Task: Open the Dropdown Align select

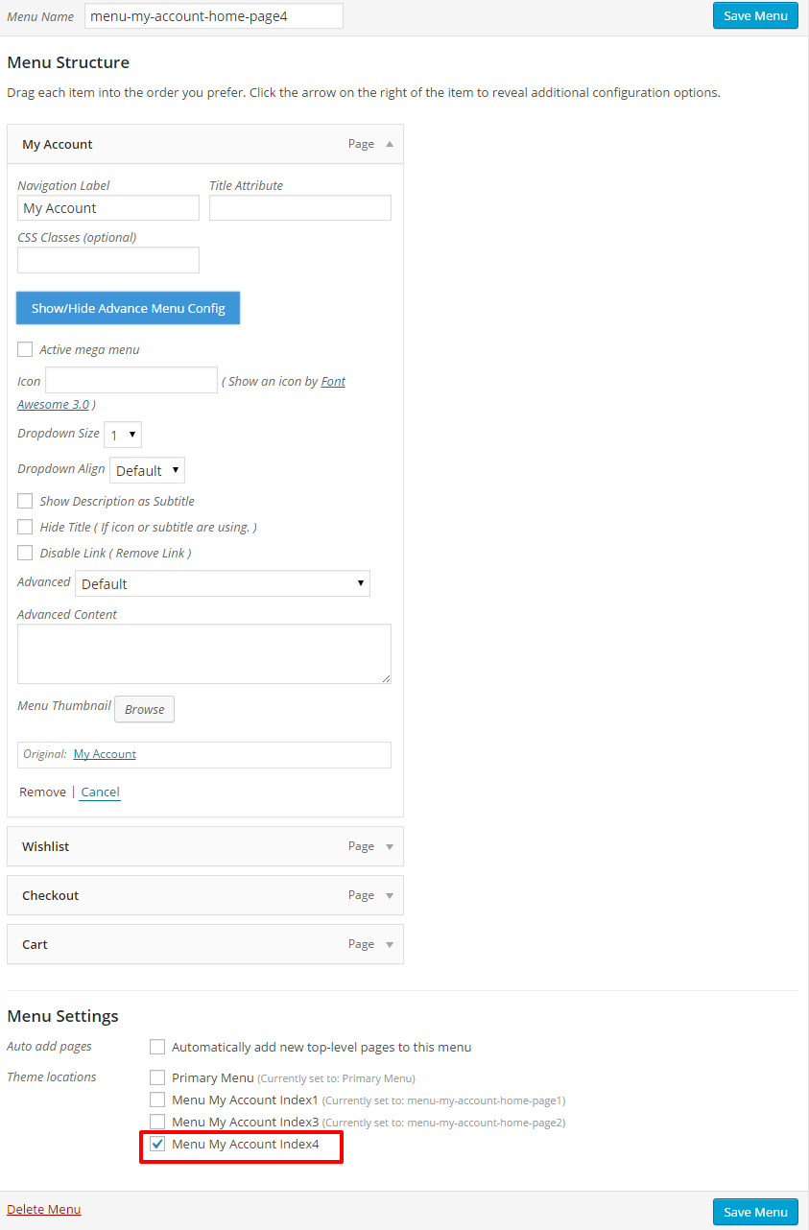Action: pos(147,470)
